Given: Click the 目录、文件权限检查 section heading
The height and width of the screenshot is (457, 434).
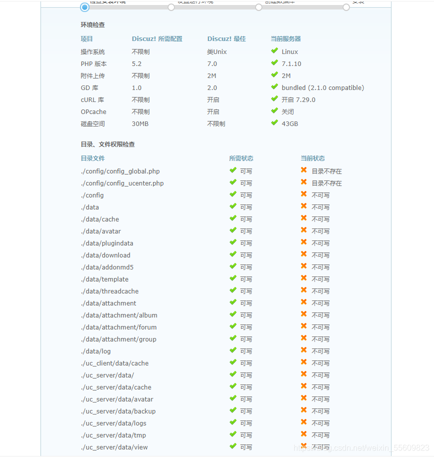Looking at the screenshot, I should pos(108,144).
